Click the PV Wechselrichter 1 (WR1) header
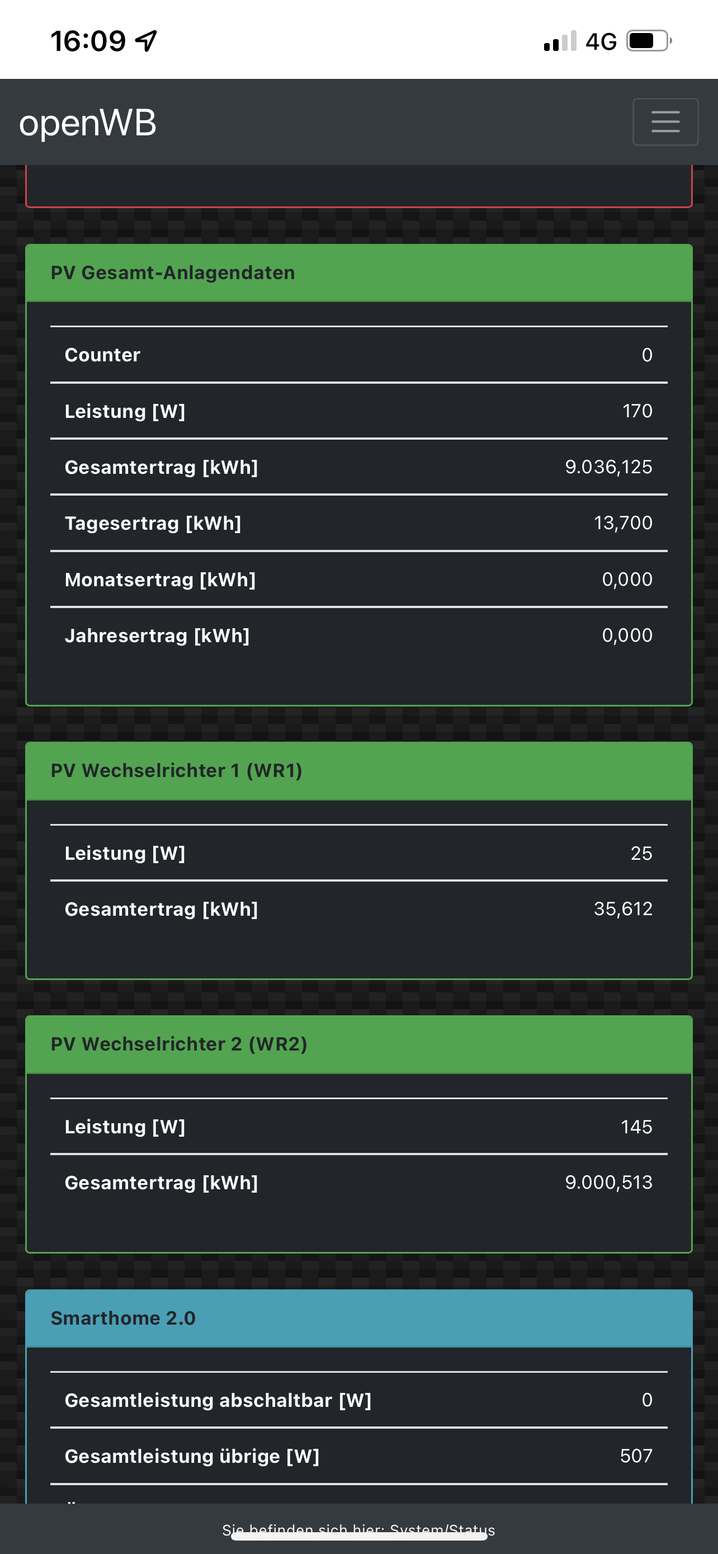Screen dimensions: 718x1554 pos(358,770)
